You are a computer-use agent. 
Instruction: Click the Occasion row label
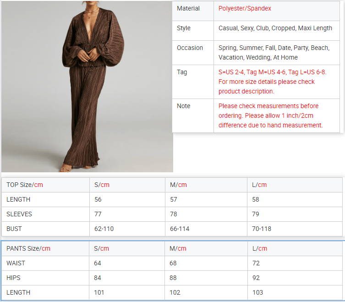click(x=190, y=48)
